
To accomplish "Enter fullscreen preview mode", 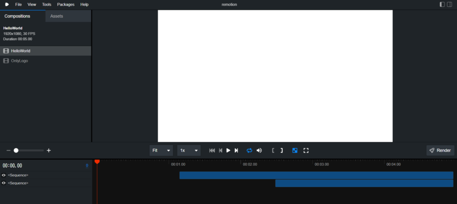I will 306,151.
